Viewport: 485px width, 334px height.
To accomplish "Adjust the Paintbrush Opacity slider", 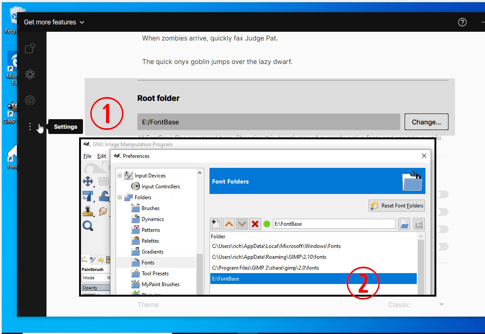I will (96, 287).
